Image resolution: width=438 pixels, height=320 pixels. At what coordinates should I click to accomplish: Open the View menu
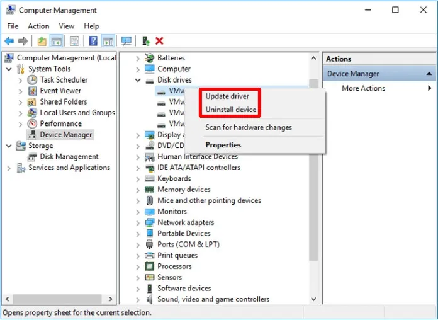67,26
